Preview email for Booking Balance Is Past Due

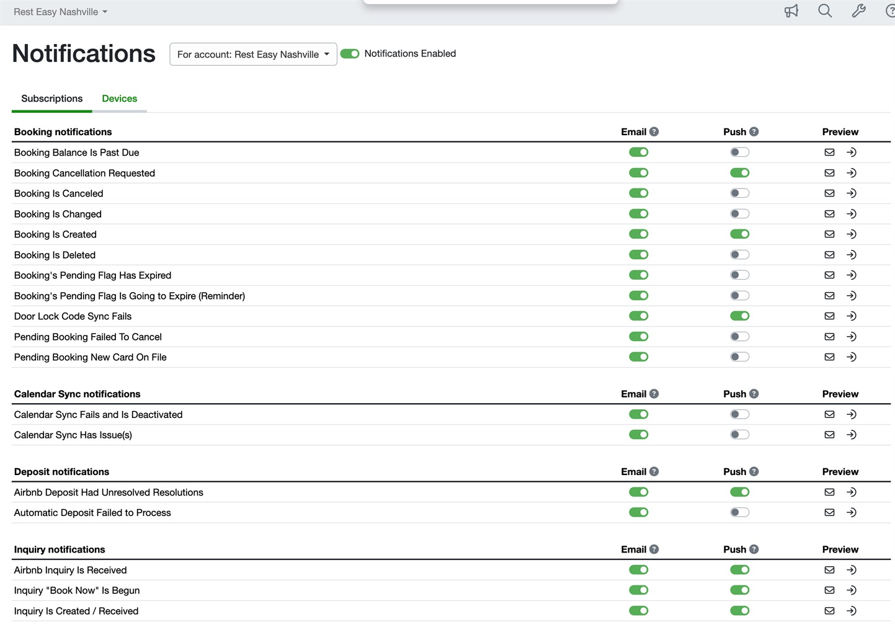829,153
